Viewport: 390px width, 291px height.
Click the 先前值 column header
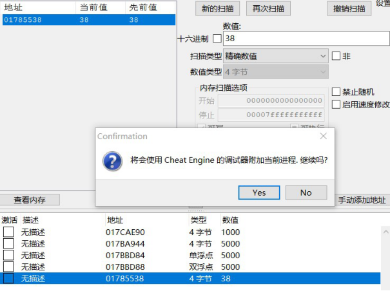[143, 8]
